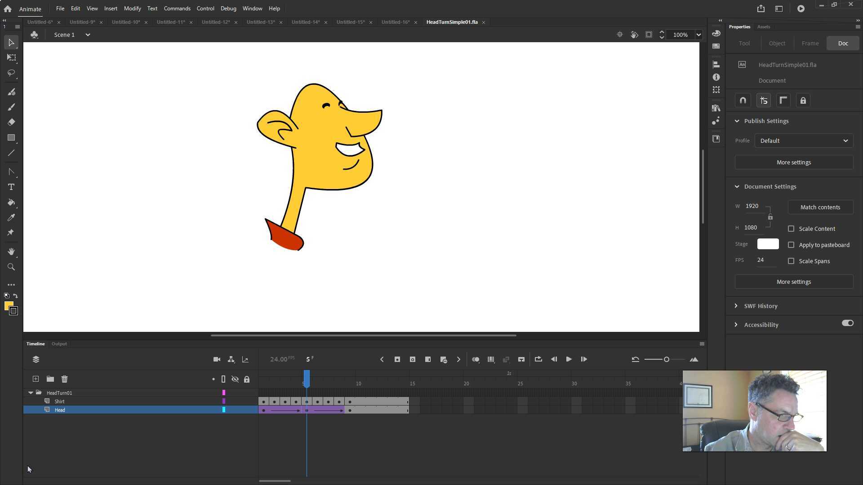863x485 pixels.
Task: Collapse the Publish Settings section
Action: (737, 121)
